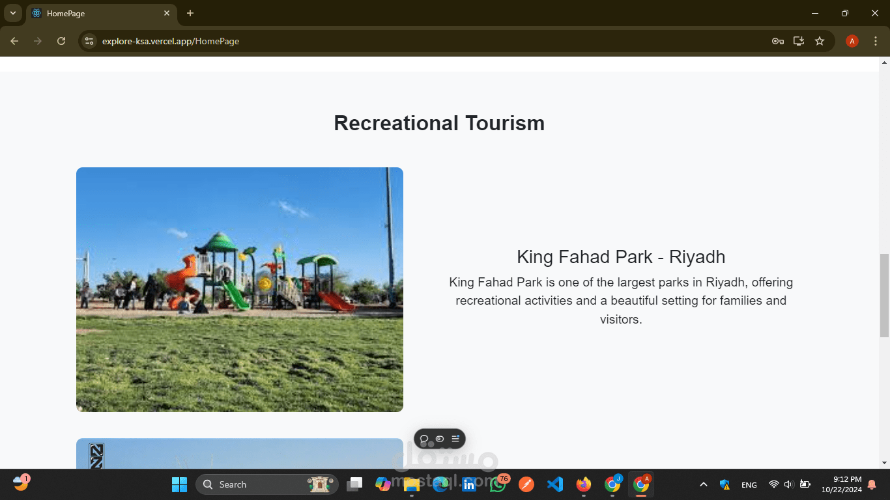Screen dimensions: 890x500
Task: Open the Chrome three-dot menu
Action: [x=876, y=41]
